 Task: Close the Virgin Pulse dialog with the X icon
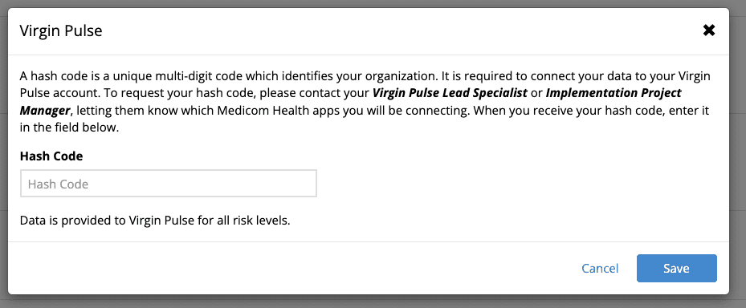(709, 31)
